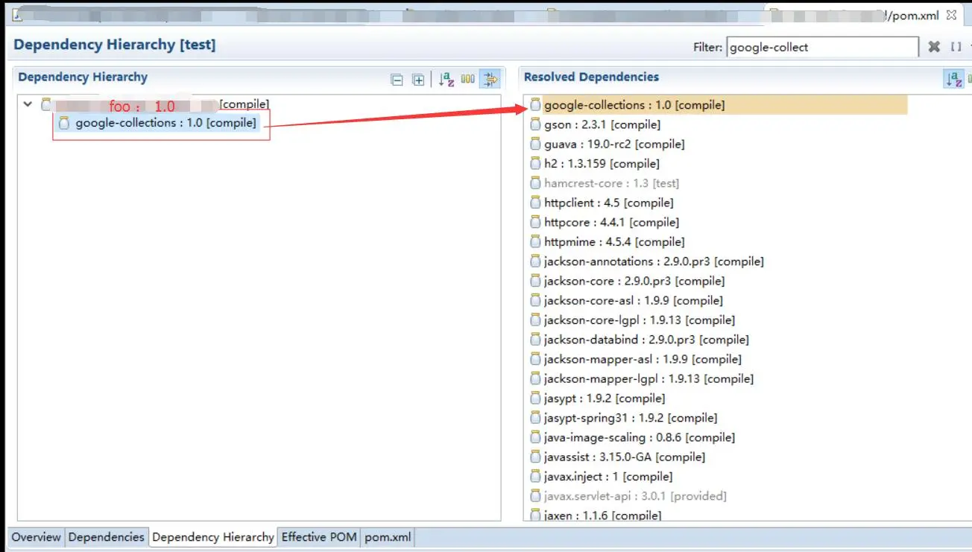Click the jar icon beside gson
972x552 pixels.
point(535,124)
